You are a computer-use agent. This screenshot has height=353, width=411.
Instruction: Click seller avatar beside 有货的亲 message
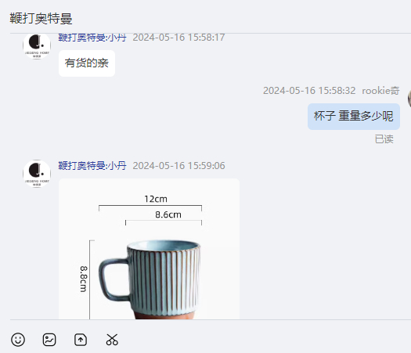37,46
